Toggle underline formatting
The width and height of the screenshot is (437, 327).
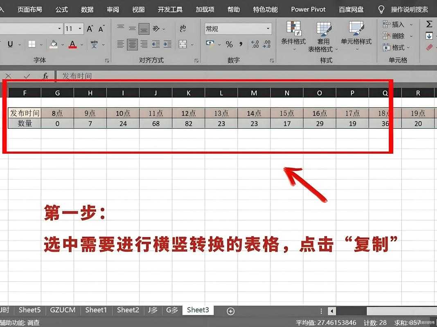pyautogui.click(x=11, y=44)
